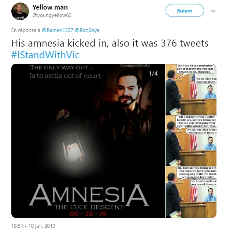Screen dimensions: 226x234
Task: Click the #IStandWithVic hashtag
Action: pyautogui.click(x=45, y=55)
